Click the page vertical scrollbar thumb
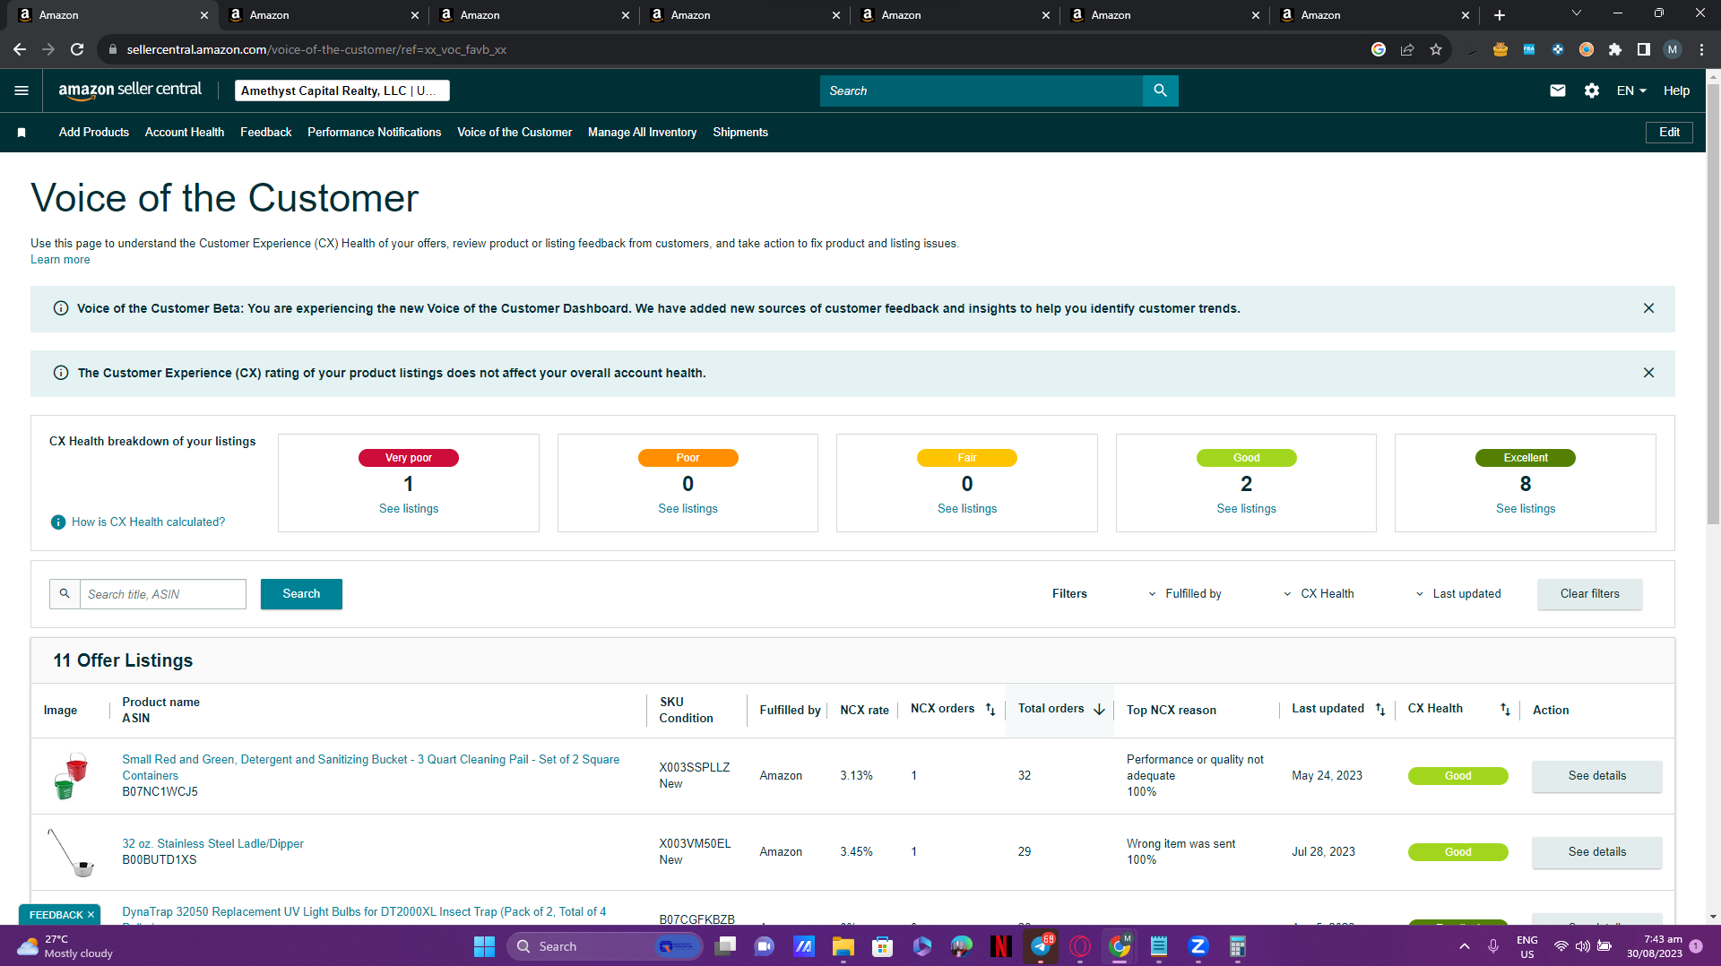The image size is (1721, 966). coord(1713,305)
